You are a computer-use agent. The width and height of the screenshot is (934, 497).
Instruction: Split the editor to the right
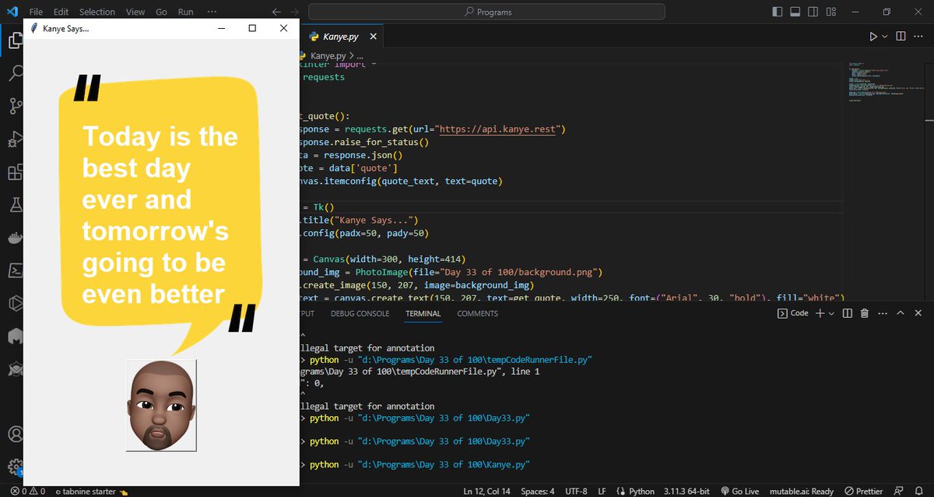point(901,37)
